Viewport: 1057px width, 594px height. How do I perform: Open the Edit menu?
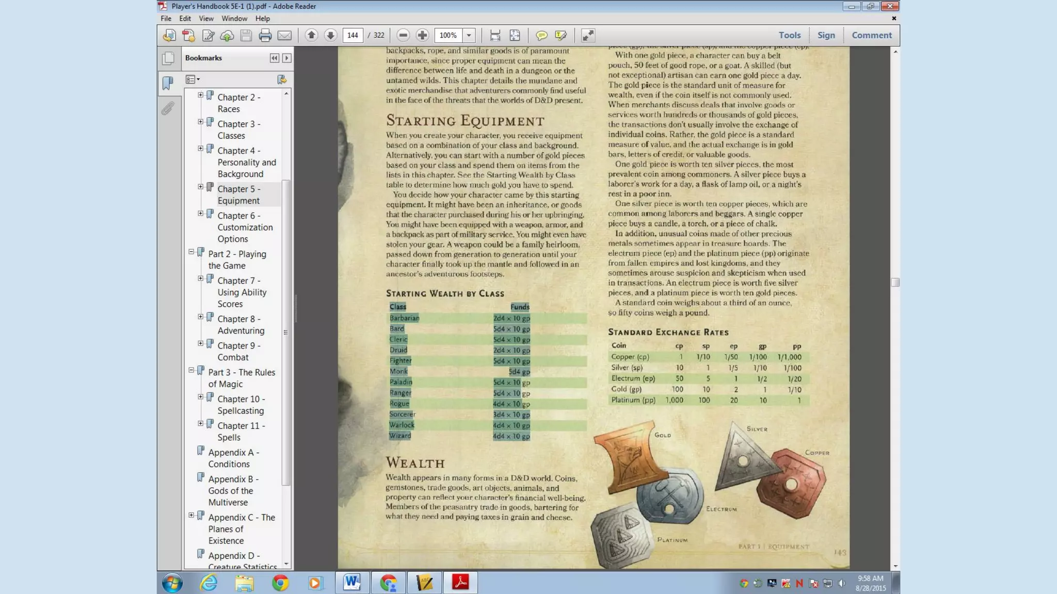pos(185,19)
